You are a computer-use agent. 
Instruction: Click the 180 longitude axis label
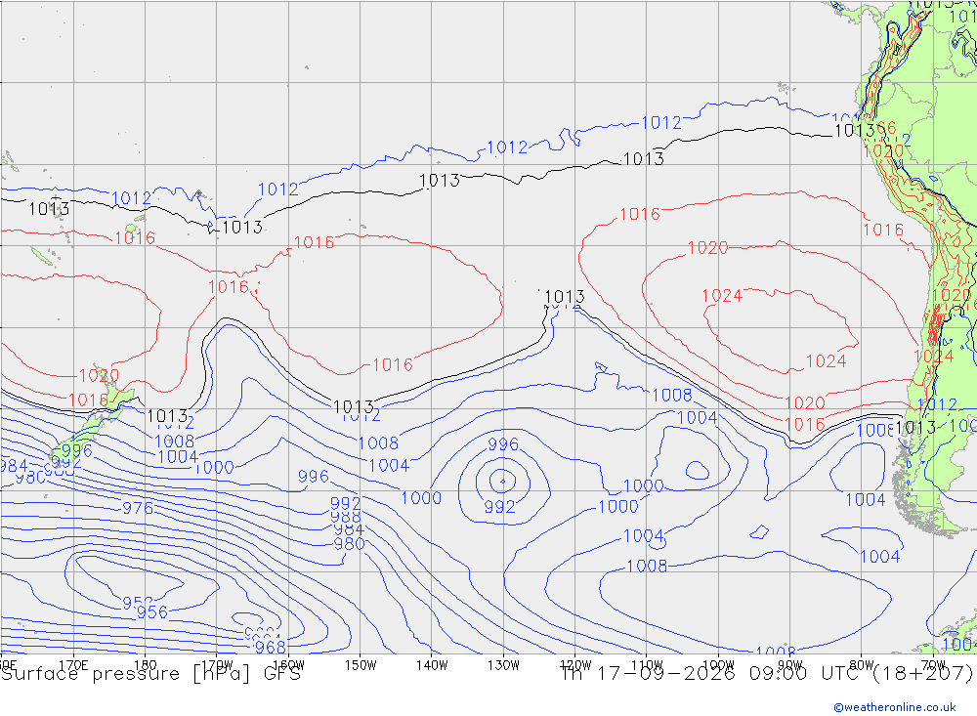[x=146, y=665]
